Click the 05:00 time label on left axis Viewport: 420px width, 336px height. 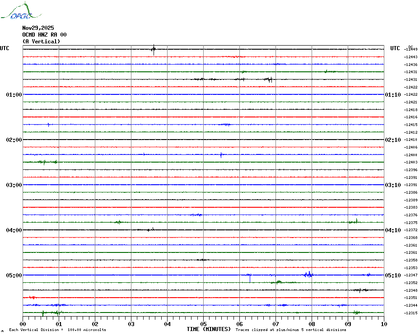click(14, 275)
